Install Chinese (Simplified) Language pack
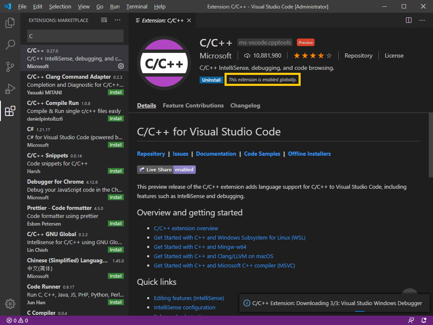 tap(116, 276)
